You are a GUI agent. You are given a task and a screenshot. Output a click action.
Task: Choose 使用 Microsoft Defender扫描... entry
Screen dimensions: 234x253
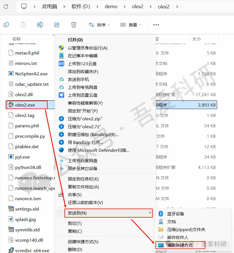[99, 150]
